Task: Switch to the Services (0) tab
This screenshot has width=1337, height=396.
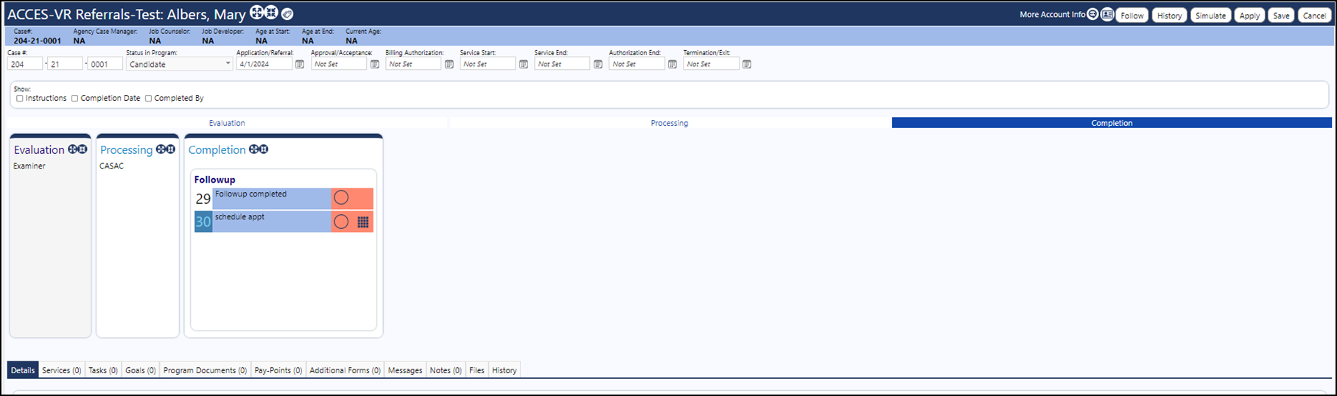Action: [x=62, y=370]
